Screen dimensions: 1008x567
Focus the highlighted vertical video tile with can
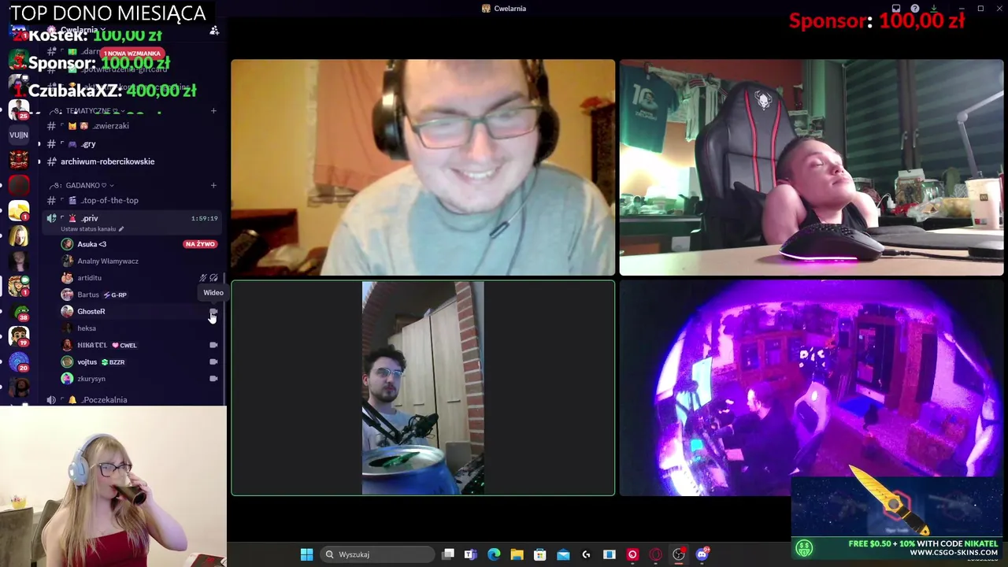click(x=423, y=388)
